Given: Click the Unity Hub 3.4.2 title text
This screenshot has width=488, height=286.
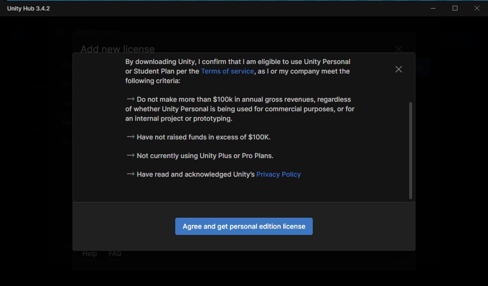Looking at the screenshot, I should click(x=28, y=9).
